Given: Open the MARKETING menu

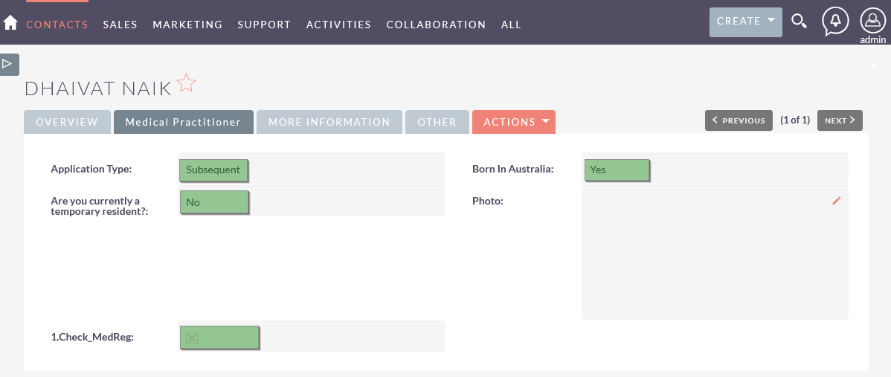Looking at the screenshot, I should (187, 25).
